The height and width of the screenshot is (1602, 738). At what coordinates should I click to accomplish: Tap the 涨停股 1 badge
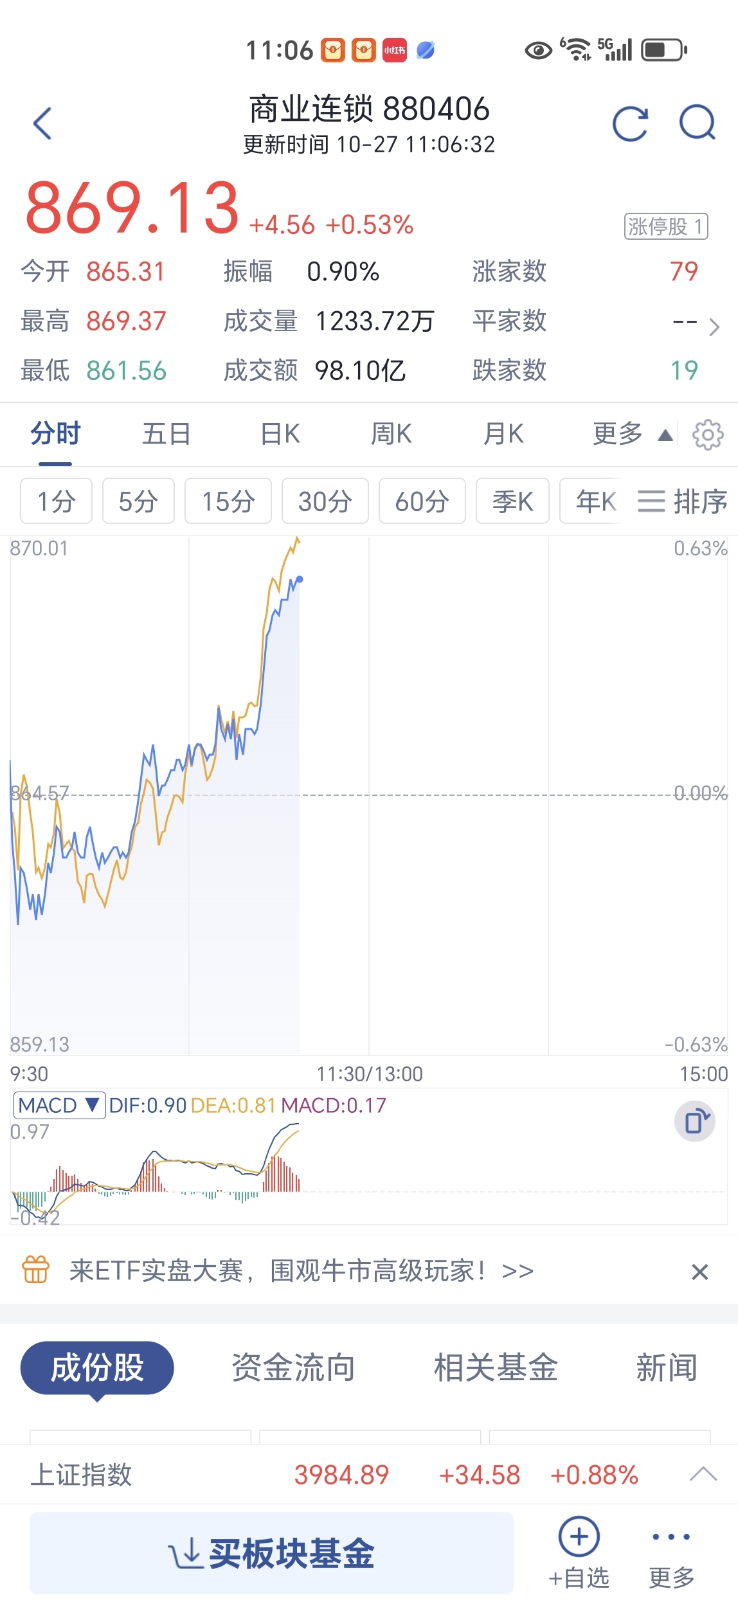click(665, 226)
